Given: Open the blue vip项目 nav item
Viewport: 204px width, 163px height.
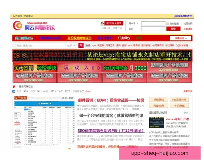Looking at the screenshot, I should tap(50, 38).
